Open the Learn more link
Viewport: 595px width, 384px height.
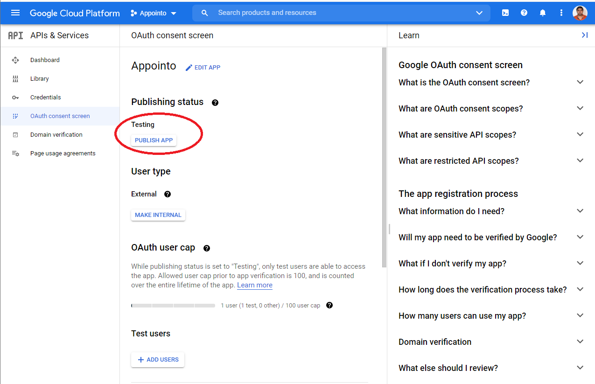tap(255, 285)
